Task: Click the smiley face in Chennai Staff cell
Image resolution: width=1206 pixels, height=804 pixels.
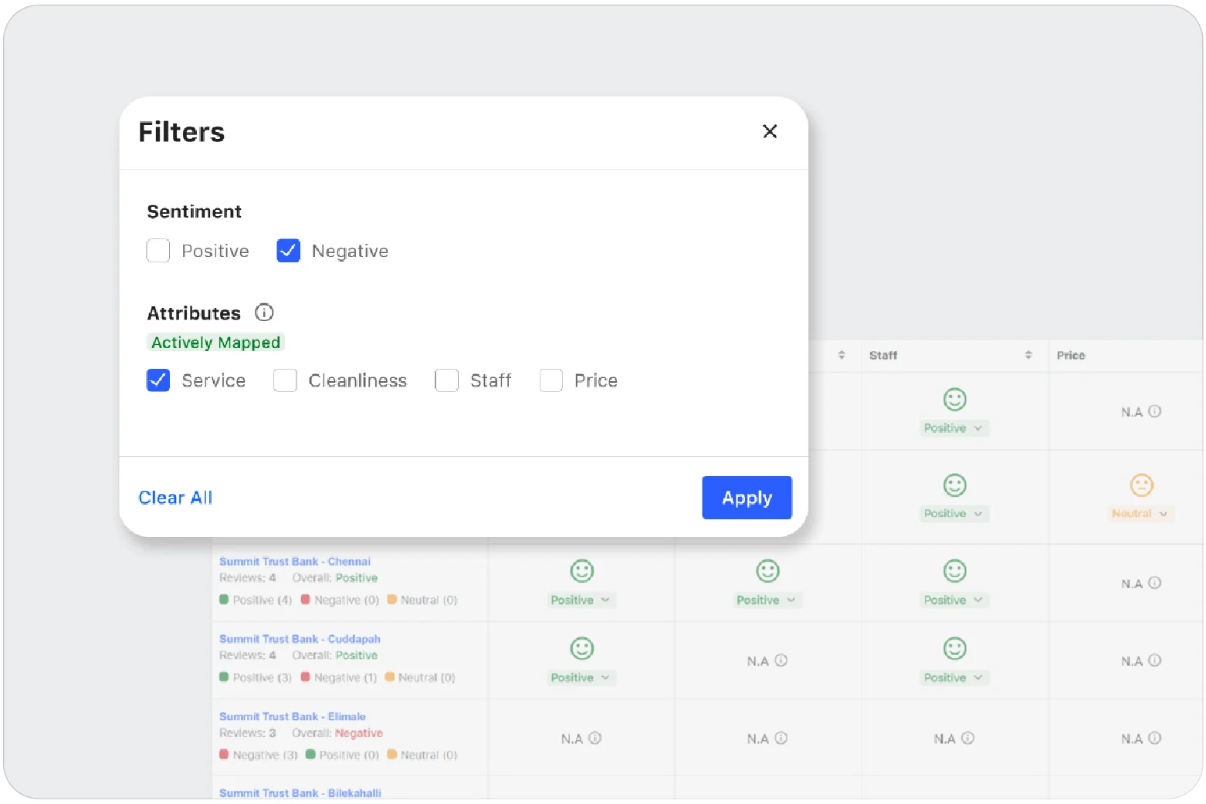Action: tap(954, 571)
